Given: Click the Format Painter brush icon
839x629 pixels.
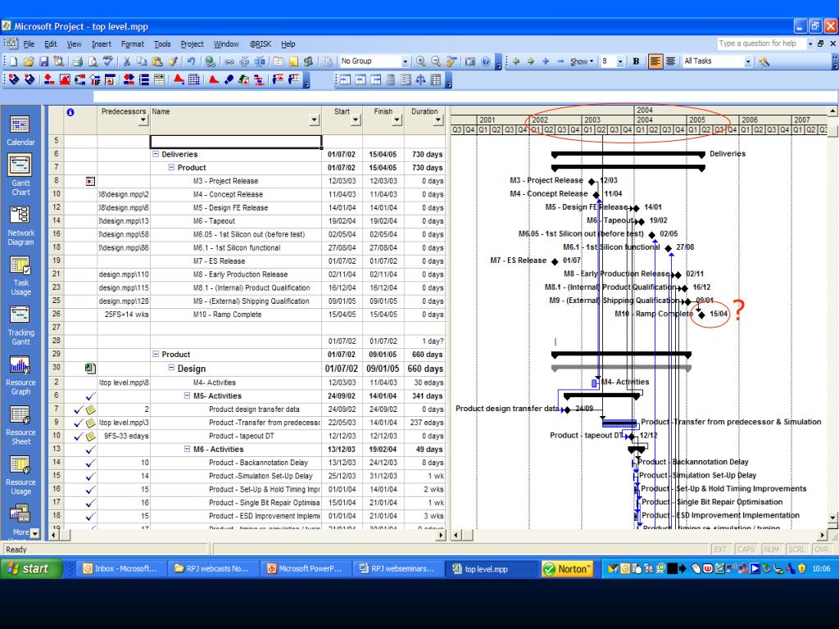Looking at the screenshot, I should coord(172,61).
